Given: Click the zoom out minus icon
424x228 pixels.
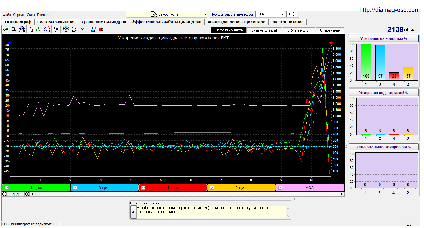Looking at the screenshot, I should click(4, 194).
